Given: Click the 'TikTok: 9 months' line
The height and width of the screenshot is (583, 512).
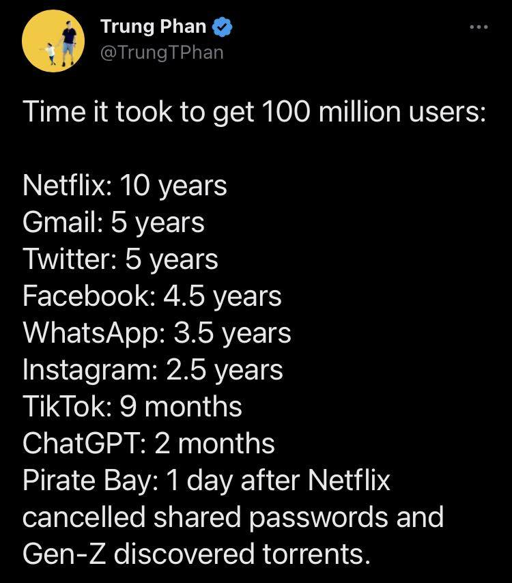Looking at the screenshot, I should coord(132,407).
